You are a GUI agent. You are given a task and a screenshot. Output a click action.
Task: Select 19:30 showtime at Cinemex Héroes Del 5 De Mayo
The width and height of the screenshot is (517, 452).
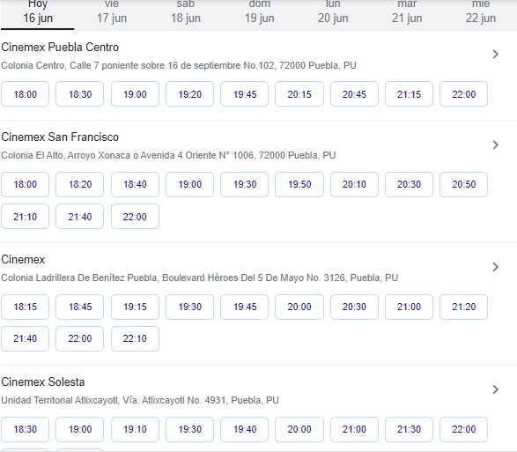pyautogui.click(x=189, y=307)
